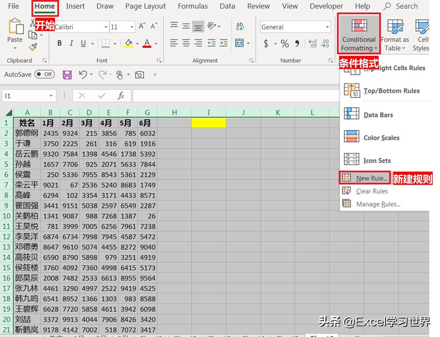This screenshot has height=337, width=440.
Task: Toggle bottom vertical alignment off
Action: pos(198,27)
